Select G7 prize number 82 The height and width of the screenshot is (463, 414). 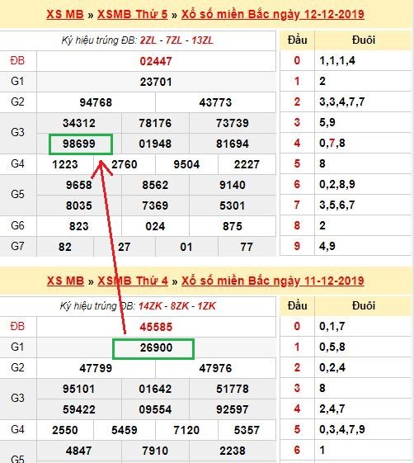65,247
